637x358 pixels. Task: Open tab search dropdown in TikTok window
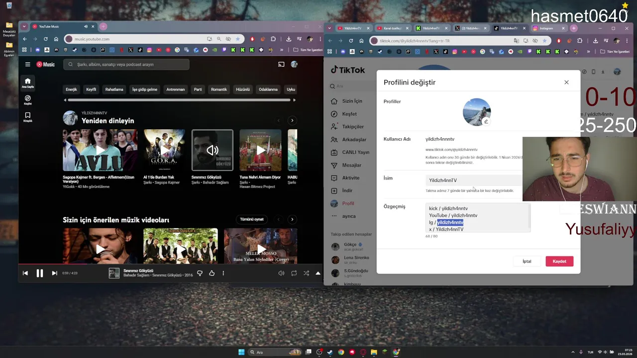point(329,28)
